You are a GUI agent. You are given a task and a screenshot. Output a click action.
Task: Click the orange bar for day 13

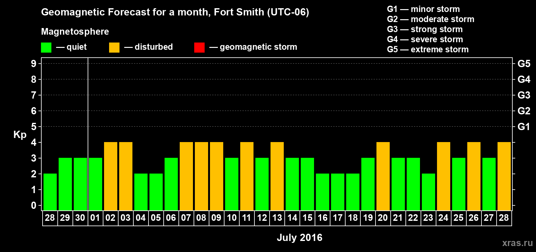tap(277, 176)
